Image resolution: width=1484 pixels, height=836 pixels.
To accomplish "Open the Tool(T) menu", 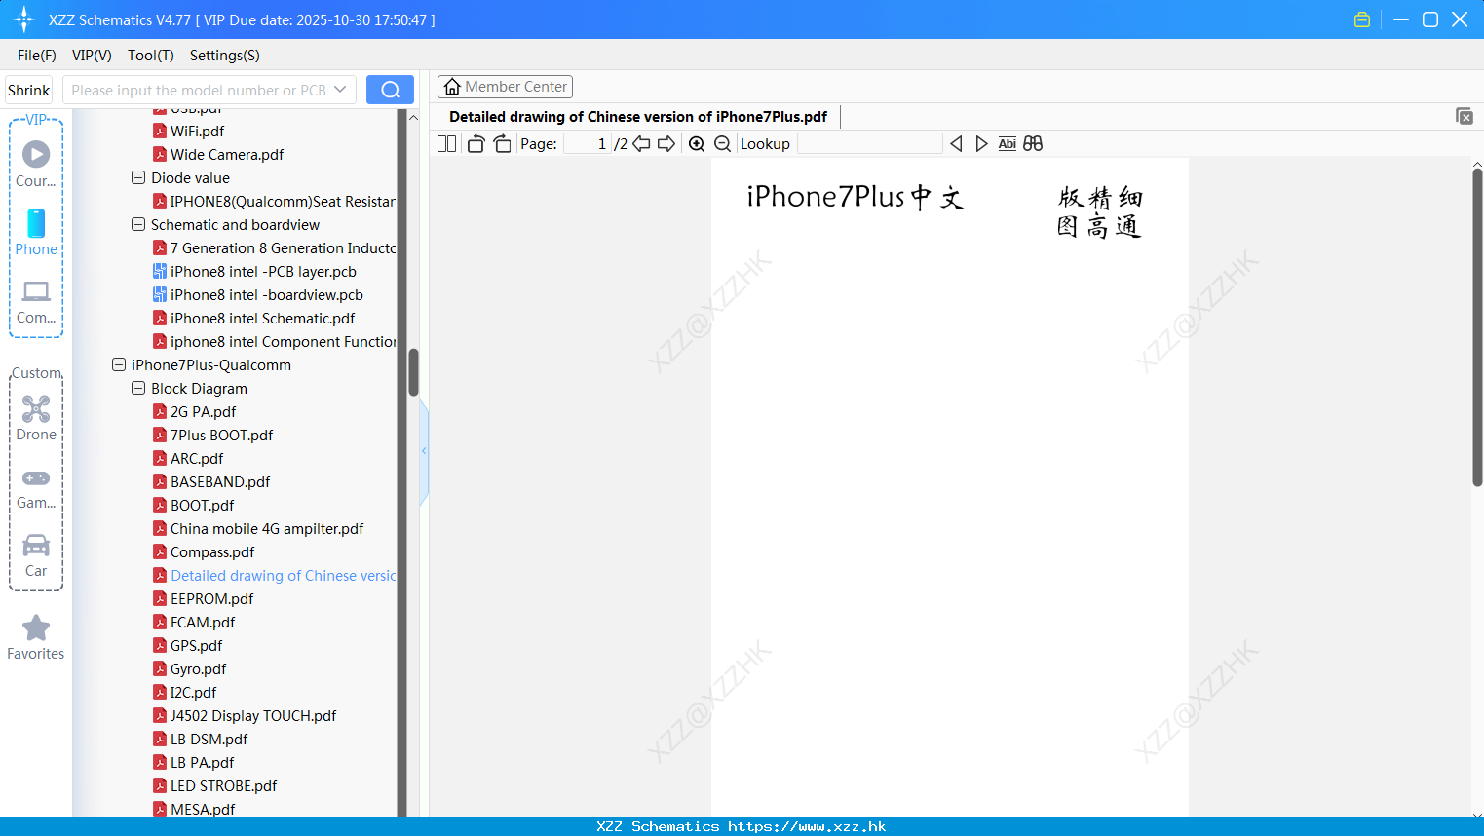I will pyautogui.click(x=151, y=55).
